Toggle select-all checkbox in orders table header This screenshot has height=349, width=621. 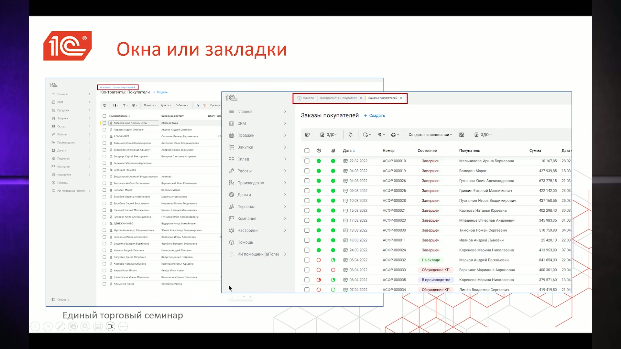point(307,151)
